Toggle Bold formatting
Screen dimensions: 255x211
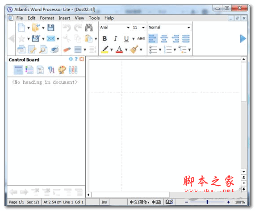[x=105, y=39]
